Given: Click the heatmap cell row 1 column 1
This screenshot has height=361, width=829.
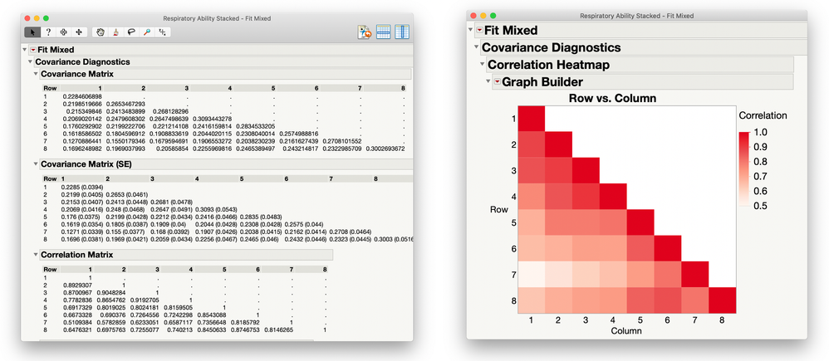Looking at the screenshot, I should point(532,119).
